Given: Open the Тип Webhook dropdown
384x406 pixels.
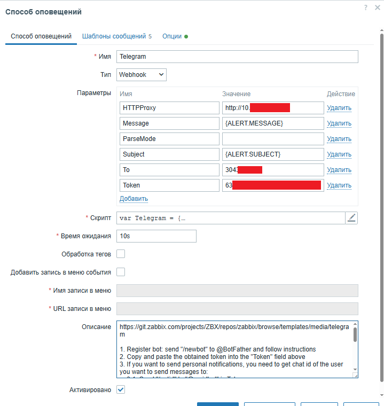Looking at the screenshot, I should [142, 75].
